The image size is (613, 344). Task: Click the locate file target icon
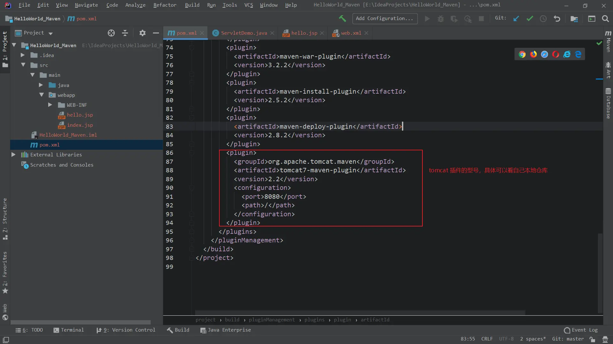click(x=111, y=33)
